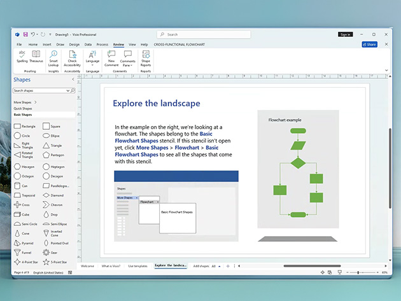Click Check Accessibility in the ribbon
Screen dimensions: 401x301
(73, 57)
